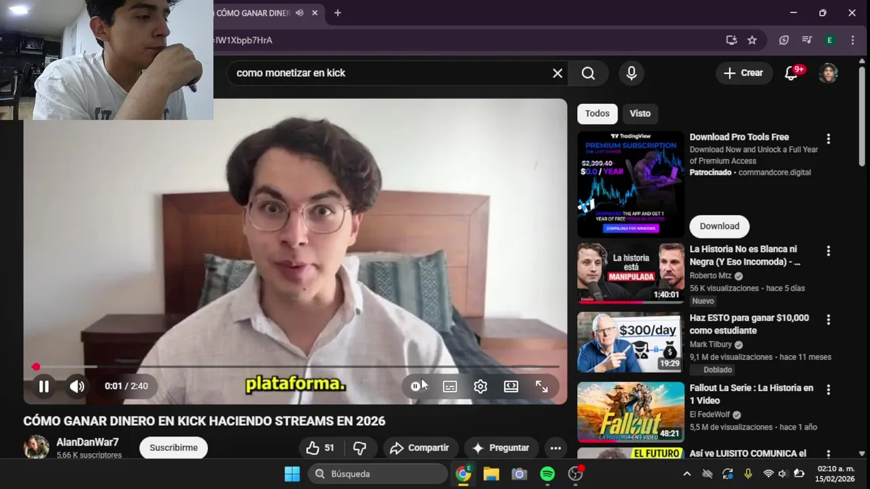Viewport: 870px width, 489px height.
Task: Open the Crear menu
Action: pos(744,73)
